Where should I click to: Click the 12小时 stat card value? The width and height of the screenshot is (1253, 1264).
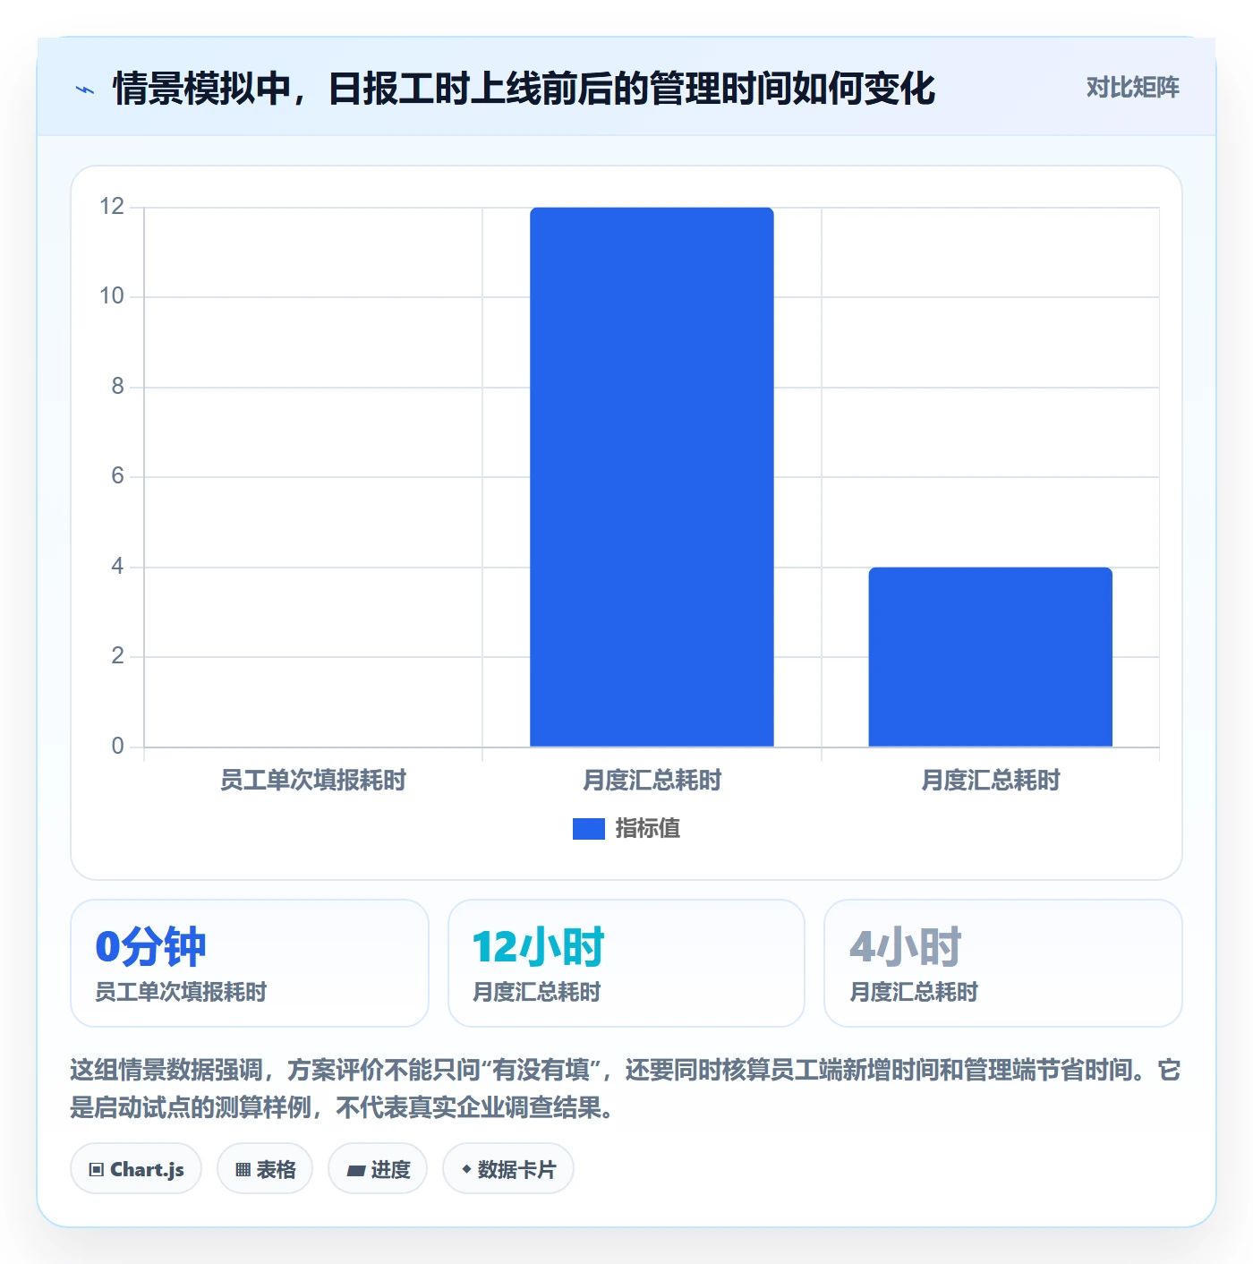(x=539, y=947)
